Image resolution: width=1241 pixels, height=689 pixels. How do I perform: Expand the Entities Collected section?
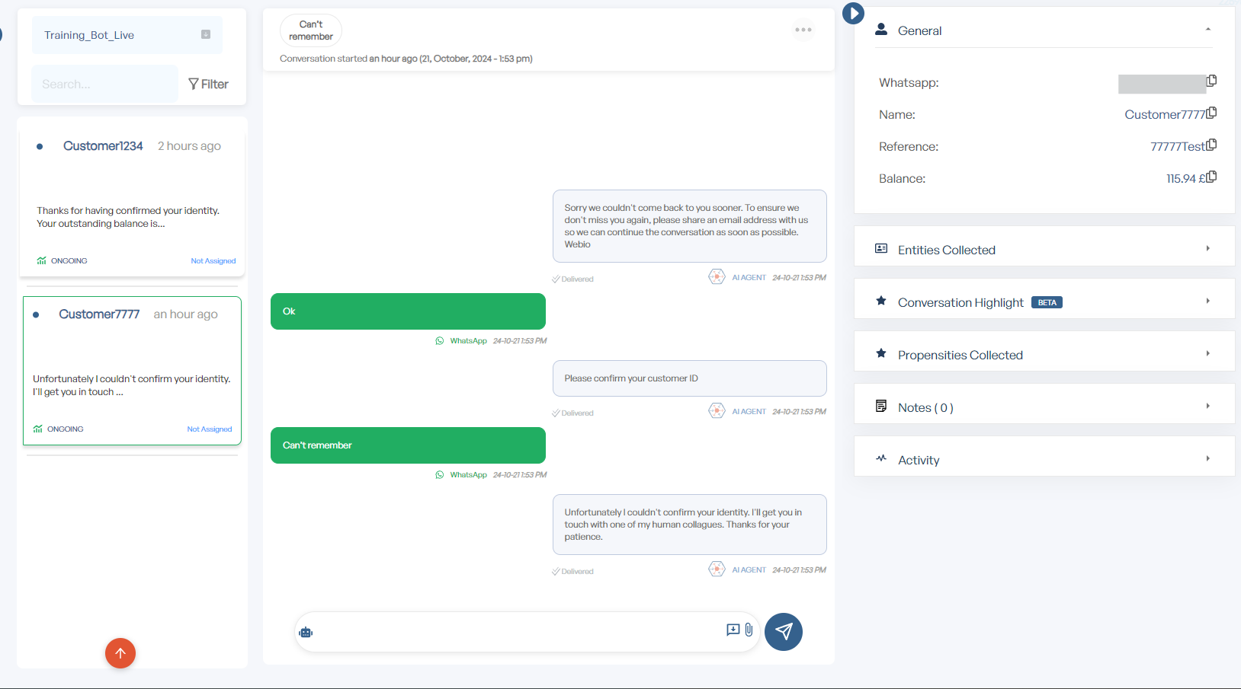[1044, 249]
